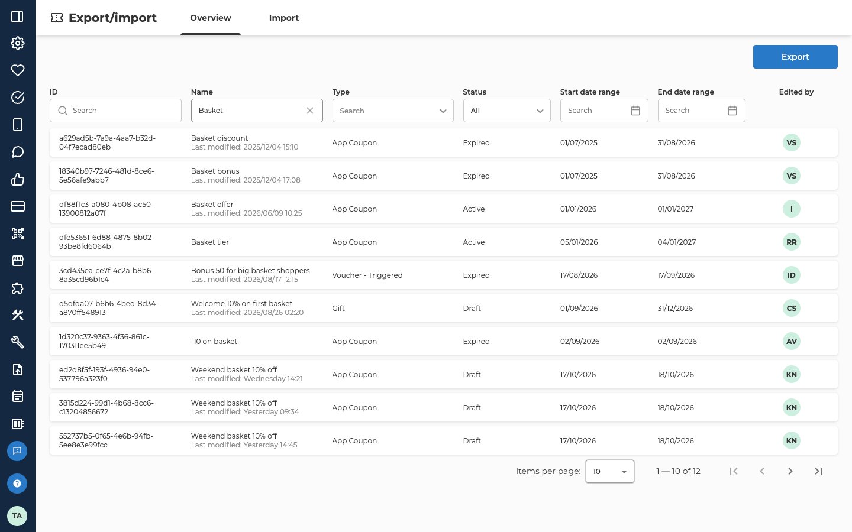The height and width of the screenshot is (532, 852).
Task: Click the ID editor avatar badge
Action: point(792,275)
